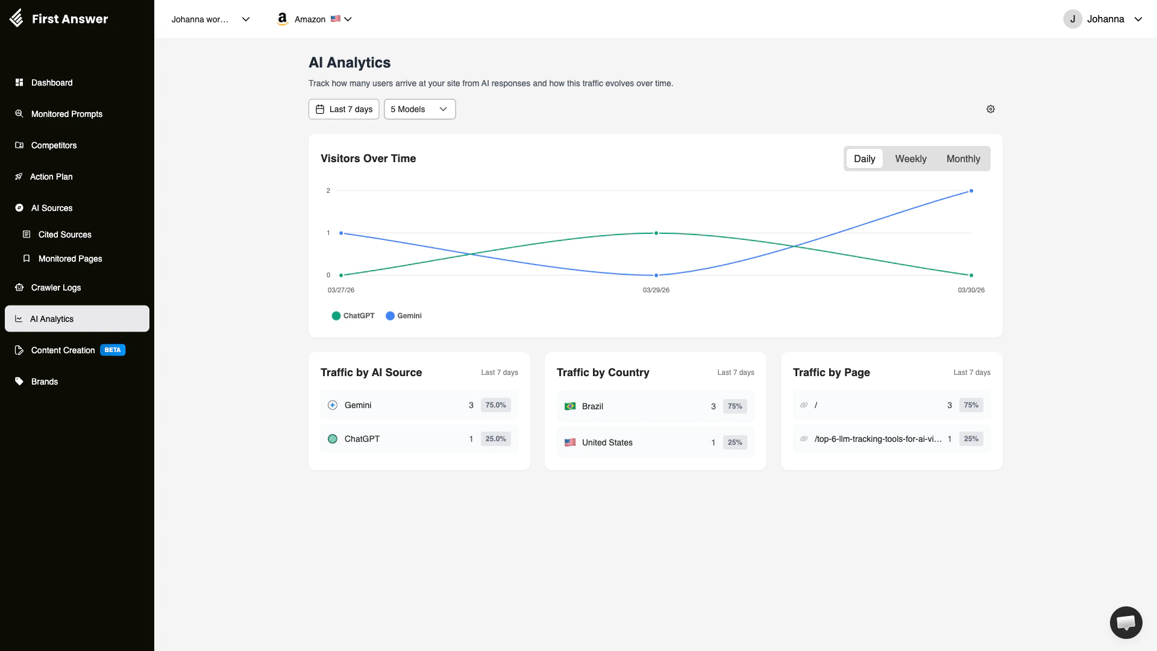Image resolution: width=1157 pixels, height=651 pixels.
Task: Open Crawler Logs
Action: click(55, 288)
